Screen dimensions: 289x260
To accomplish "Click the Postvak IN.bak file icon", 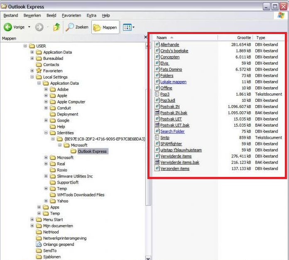I will point(157,113).
